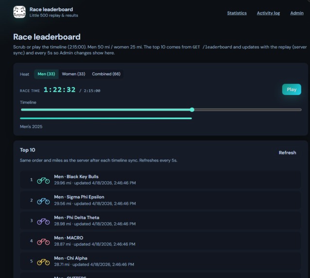
Task: Click the Top 10 heading
Action: click(28, 150)
